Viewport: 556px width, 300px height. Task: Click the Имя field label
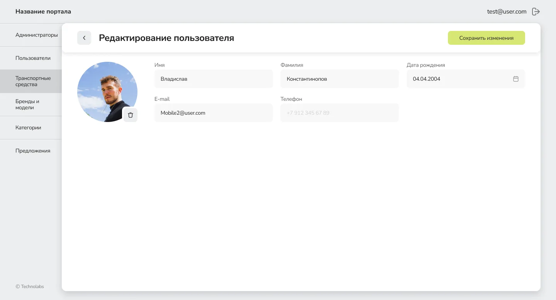[159, 65]
